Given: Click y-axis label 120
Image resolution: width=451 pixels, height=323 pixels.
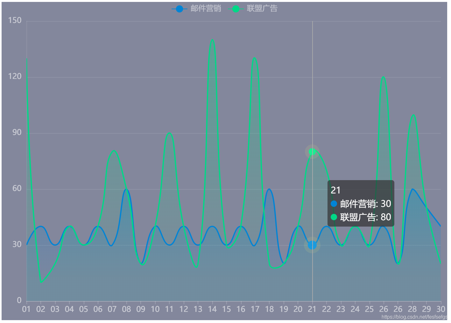Looking at the screenshot, I should (x=15, y=76).
